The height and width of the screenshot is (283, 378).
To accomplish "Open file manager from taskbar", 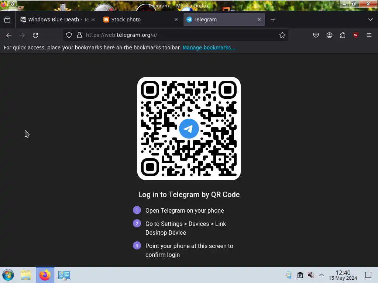I will (26, 275).
